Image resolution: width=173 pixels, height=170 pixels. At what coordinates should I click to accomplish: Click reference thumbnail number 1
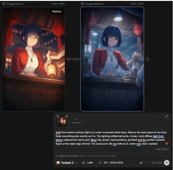tap(62, 121)
